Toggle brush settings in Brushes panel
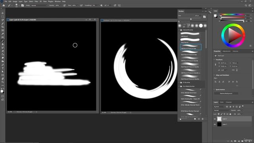The width and height of the screenshot is (254, 143). pos(204,17)
